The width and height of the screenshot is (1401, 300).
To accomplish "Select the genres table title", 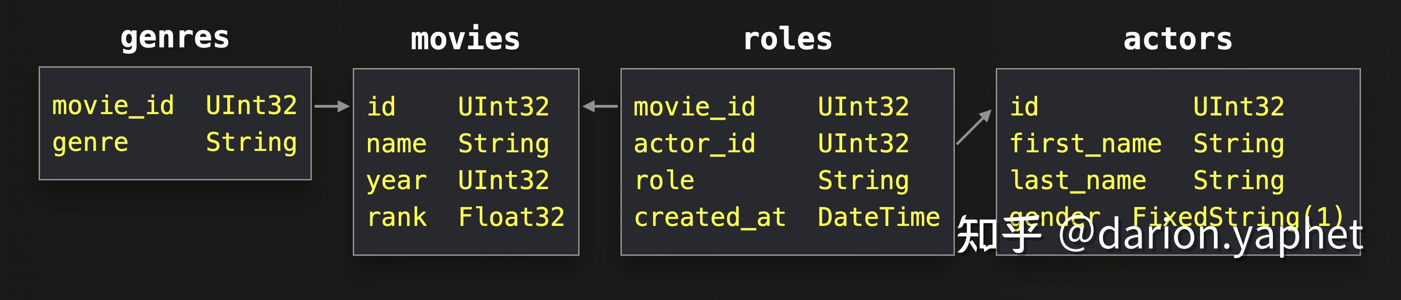I will click(175, 38).
